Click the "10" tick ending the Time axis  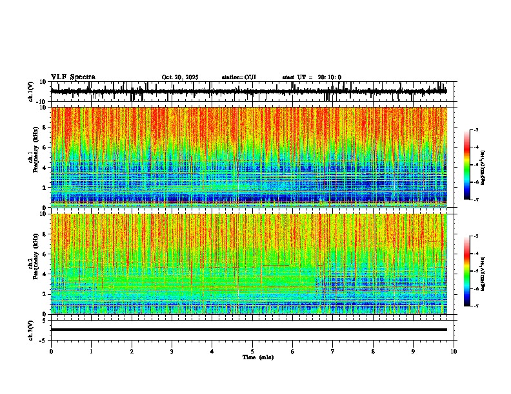(x=454, y=352)
